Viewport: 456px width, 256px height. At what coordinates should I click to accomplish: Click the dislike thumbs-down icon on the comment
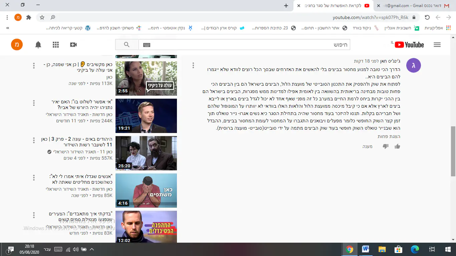point(386,146)
